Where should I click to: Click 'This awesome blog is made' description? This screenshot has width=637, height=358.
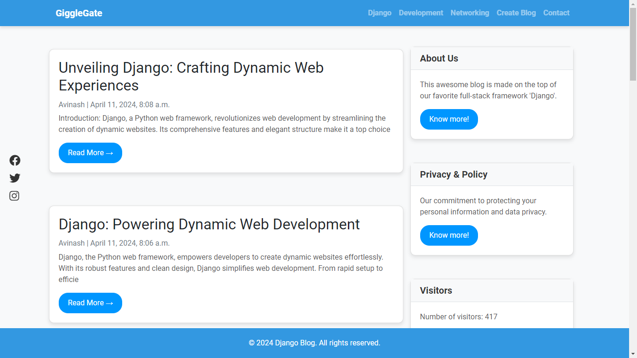pos(488,90)
